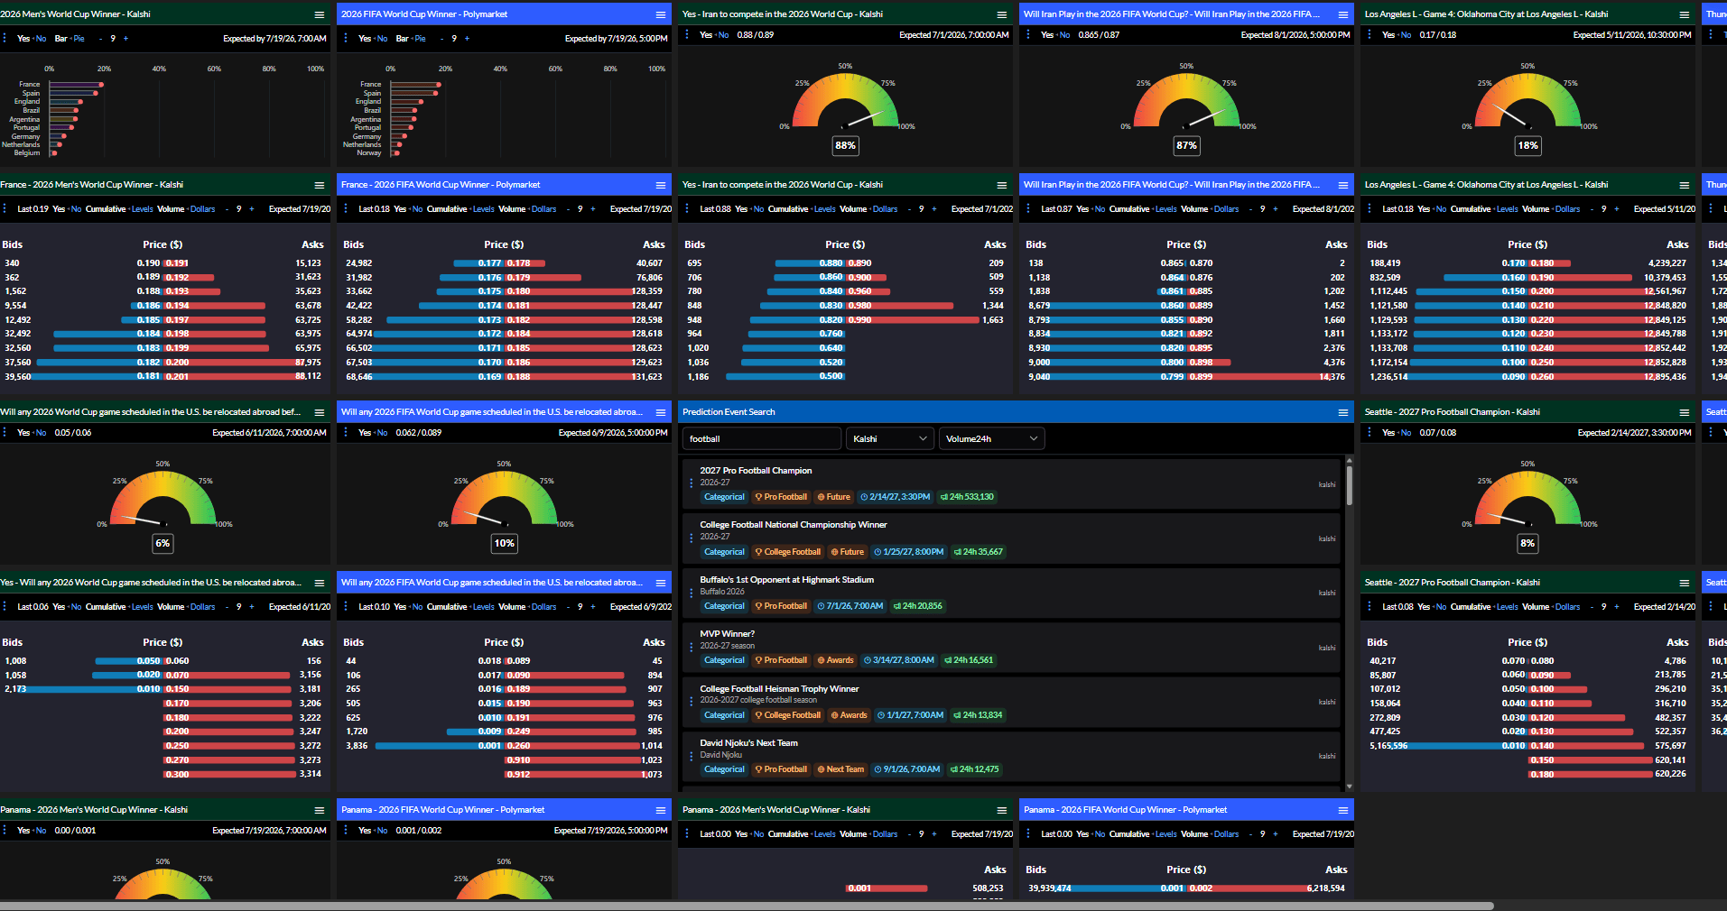
Task: Switch to Levels in Los Angeles L Game 4 order book
Action: [x=1508, y=209]
